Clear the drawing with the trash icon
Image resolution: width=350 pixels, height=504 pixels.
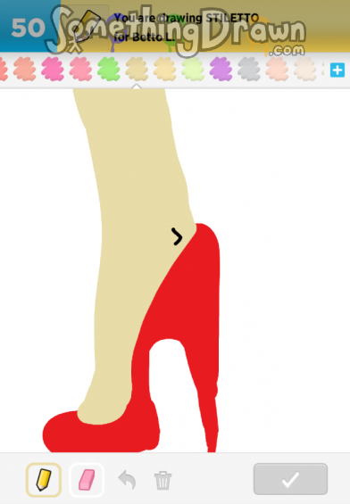point(162,481)
